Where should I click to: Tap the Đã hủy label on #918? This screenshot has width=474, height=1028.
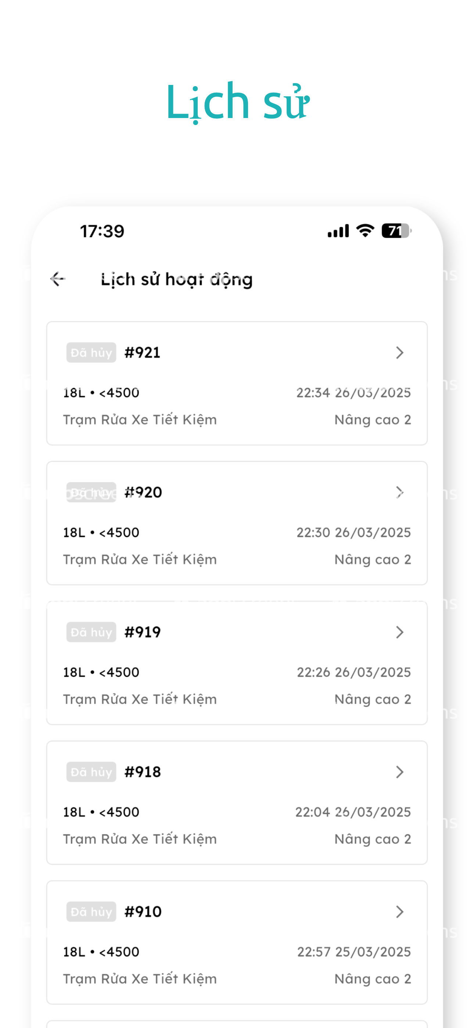pos(91,772)
